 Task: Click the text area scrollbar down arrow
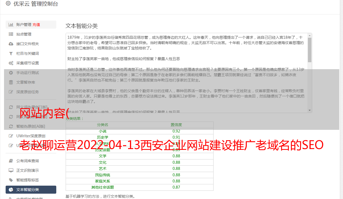(310, 110)
